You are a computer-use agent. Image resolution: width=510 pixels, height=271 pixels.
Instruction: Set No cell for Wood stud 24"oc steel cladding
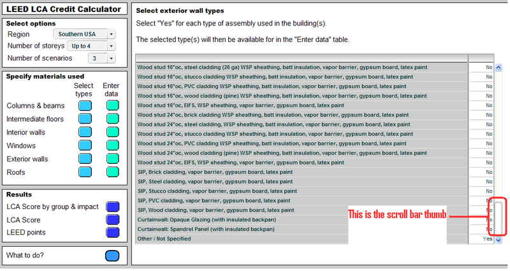pos(481,124)
